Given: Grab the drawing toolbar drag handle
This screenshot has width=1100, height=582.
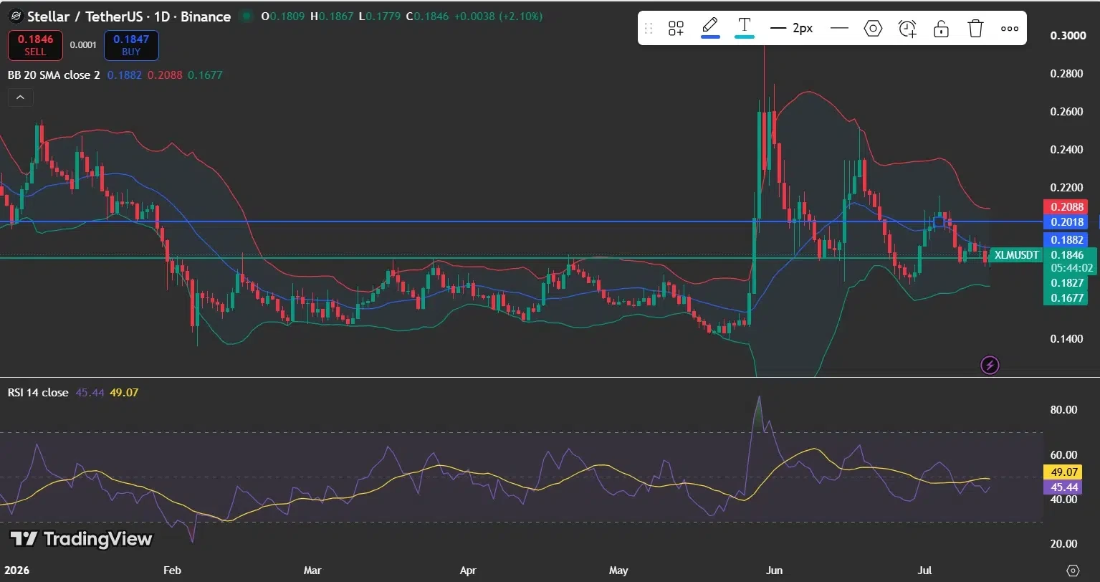Looking at the screenshot, I should coord(649,29).
